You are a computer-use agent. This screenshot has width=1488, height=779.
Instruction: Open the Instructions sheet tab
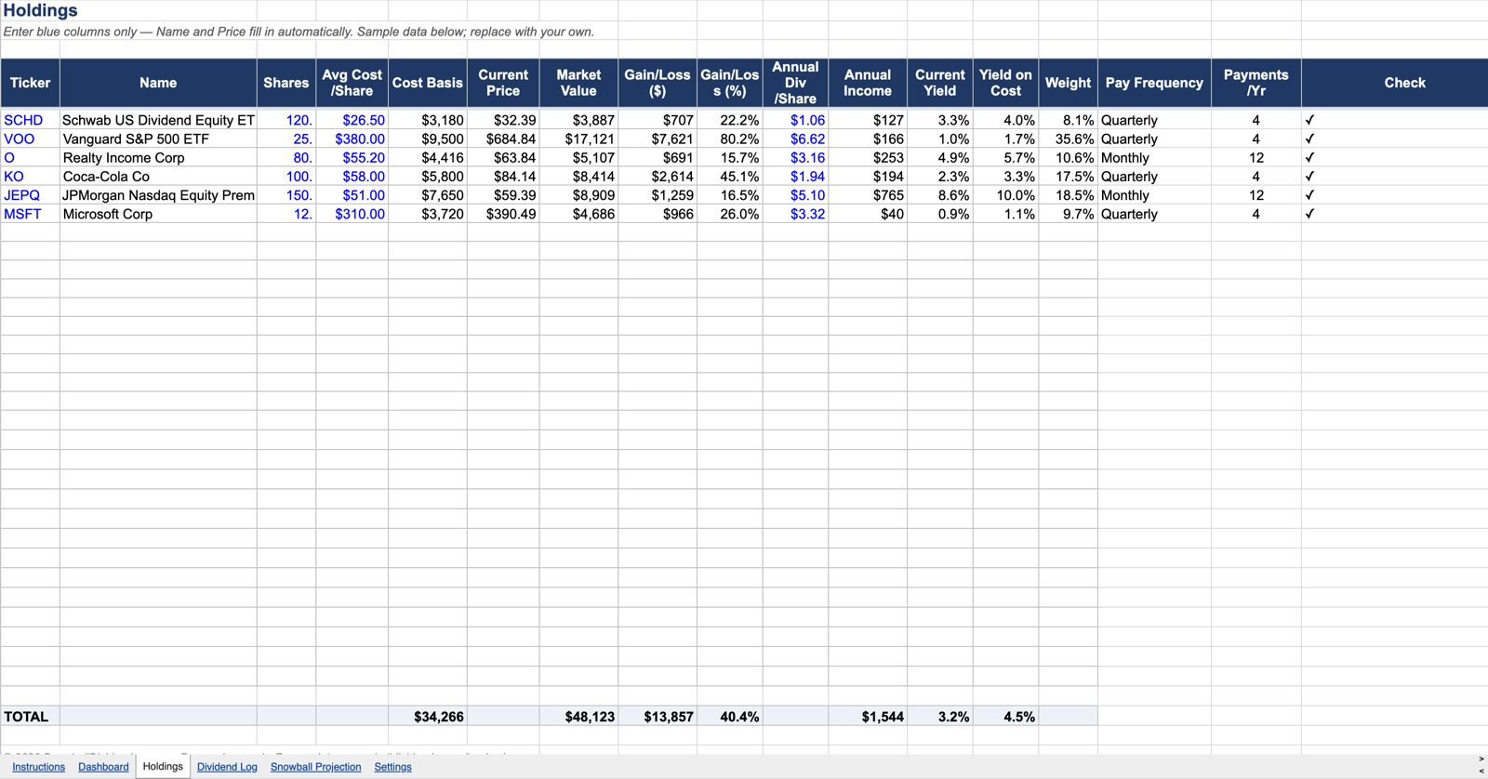38,767
